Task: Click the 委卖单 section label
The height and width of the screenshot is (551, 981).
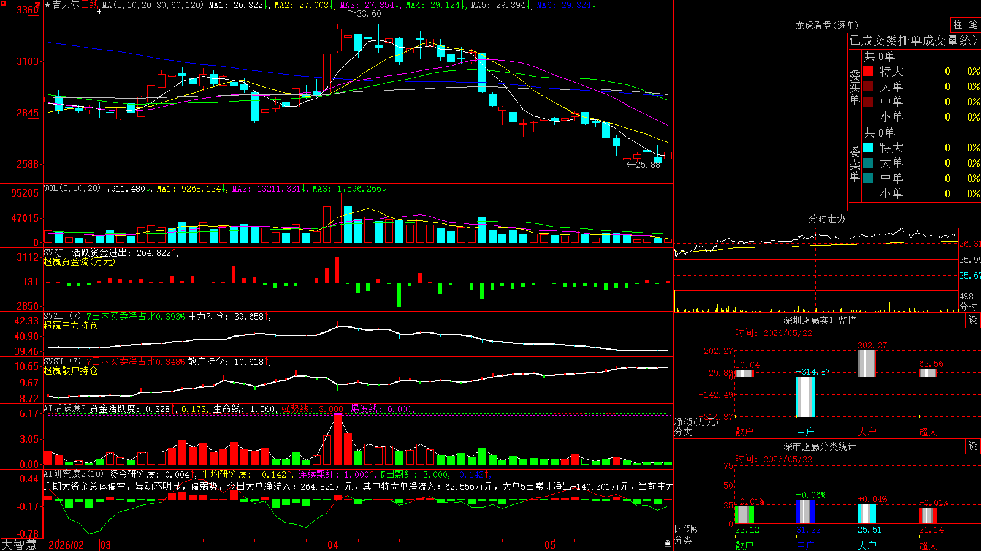Action: point(855,163)
